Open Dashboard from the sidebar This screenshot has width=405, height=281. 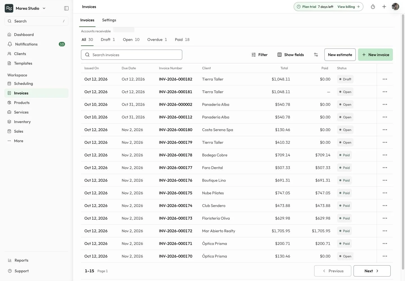(x=36, y=35)
